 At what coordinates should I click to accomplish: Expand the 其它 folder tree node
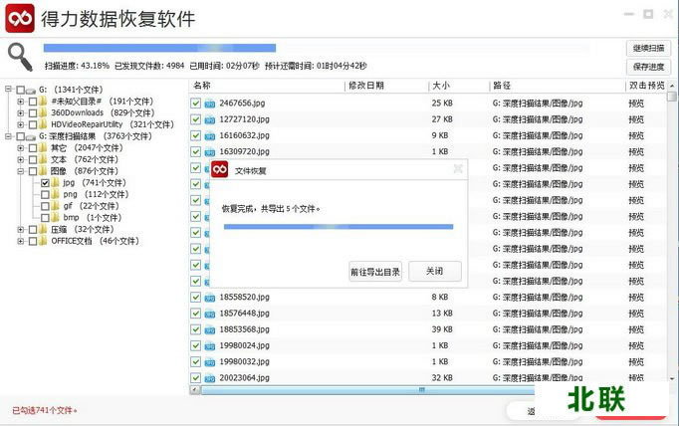(21, 147)
